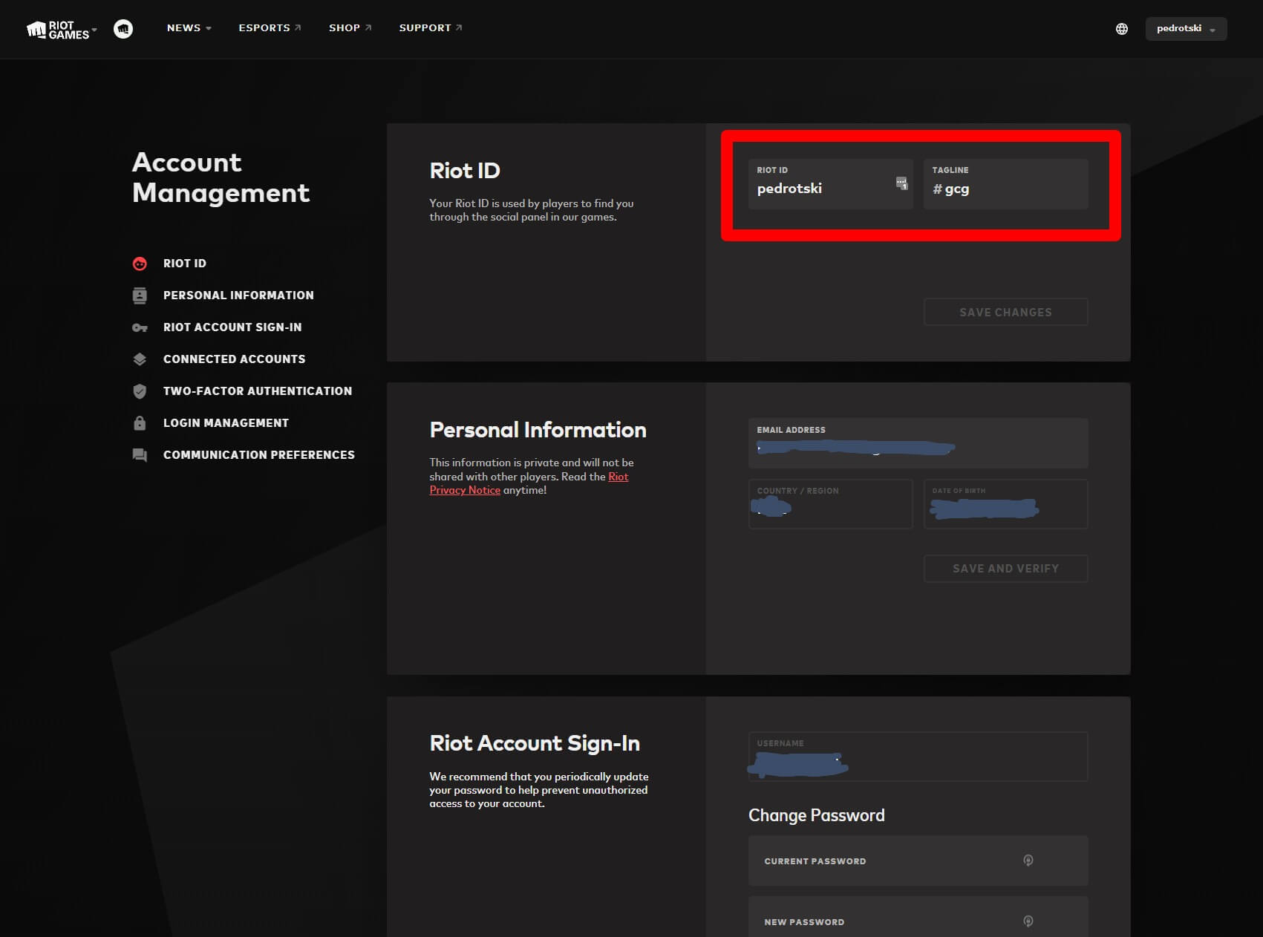Image resolution: width=1263 pixels, height=937 pixels.
Task: Go to Connected Accounts section
Action: coord(234,359)
